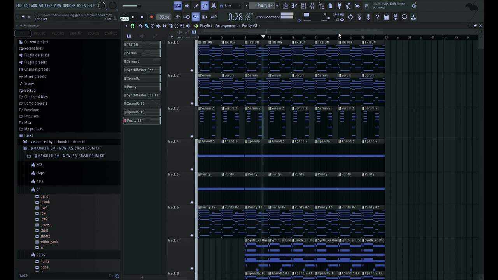Toggle the metronome button

(x=178, y=17)
